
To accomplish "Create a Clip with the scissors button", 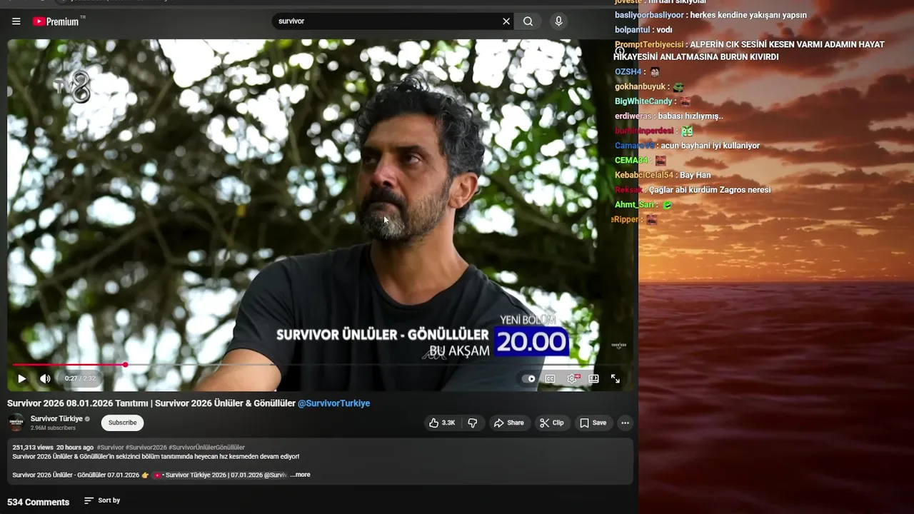I will [552, 423].
